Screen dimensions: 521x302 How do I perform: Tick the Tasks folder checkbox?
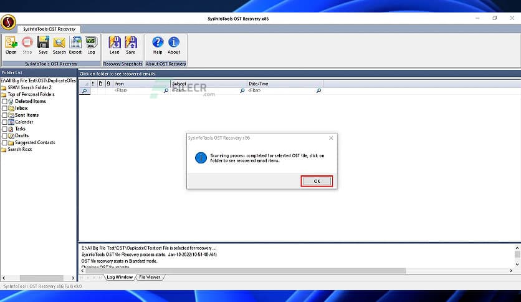pyautogui.click(x=4, y=129)
